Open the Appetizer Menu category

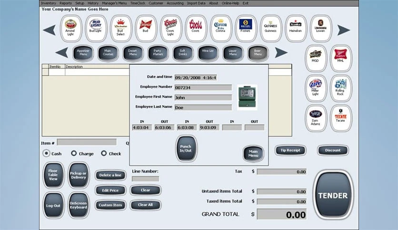(x=83, y=53)
